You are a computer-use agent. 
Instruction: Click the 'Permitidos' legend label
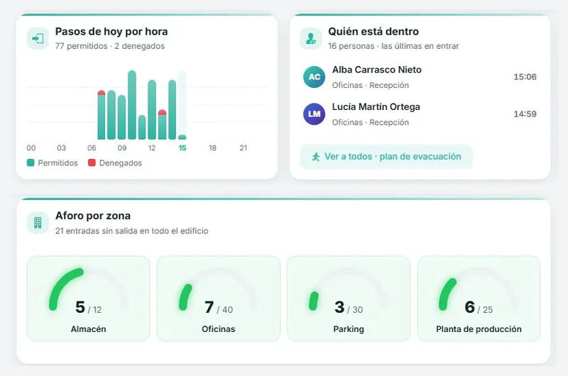[58, 163]
